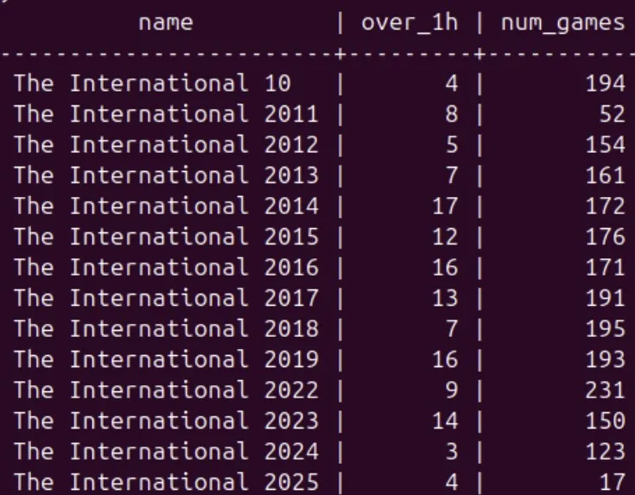Click over_1h value 13 for International 2017
Image resolution: width=635 pixels, height=495 pixels.
(445, 298)
